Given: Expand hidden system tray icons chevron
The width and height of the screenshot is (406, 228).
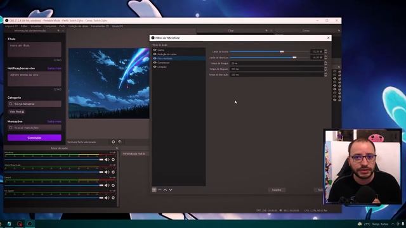Looking at the screenshot, I should point(393,224).
